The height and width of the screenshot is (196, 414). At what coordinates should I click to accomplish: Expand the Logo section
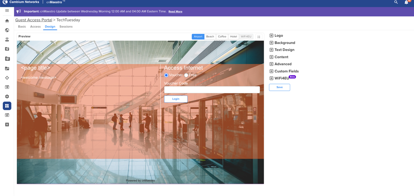271,36
